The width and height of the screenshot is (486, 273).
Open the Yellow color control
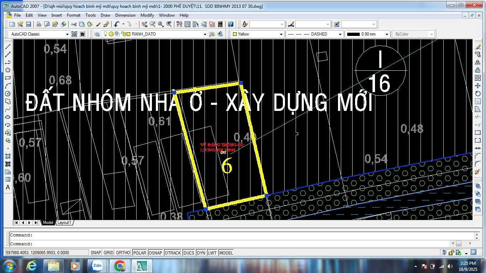coord(281,34)
